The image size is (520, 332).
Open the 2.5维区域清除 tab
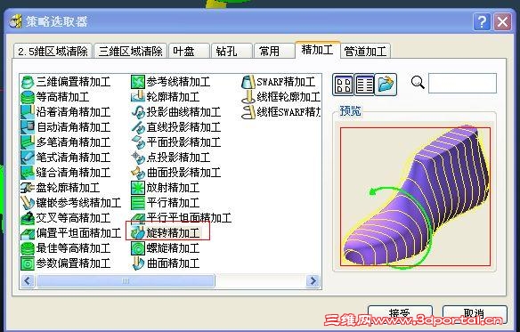click(53, 52)
